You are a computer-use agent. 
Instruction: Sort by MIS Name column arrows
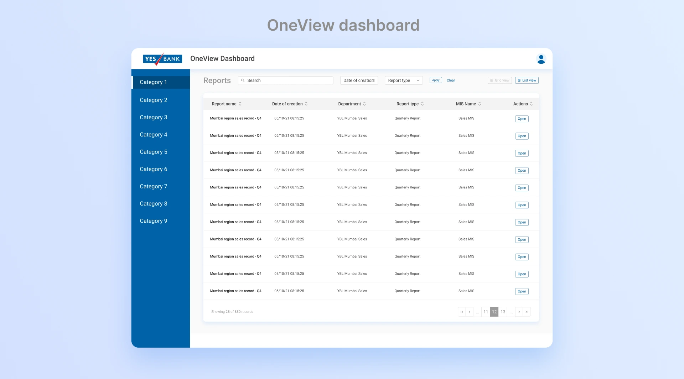coord(480,104)
